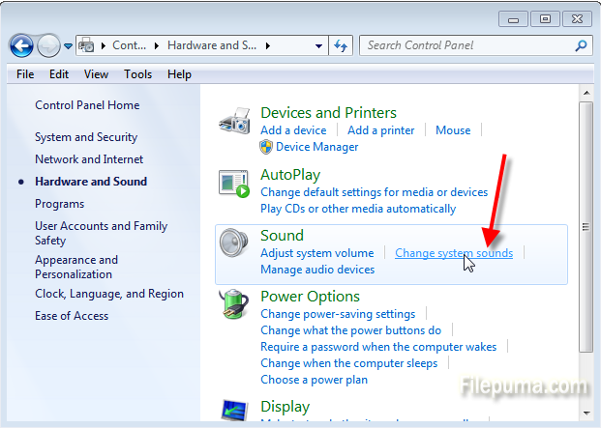
Task: Open the File menu
Action: [25, 74]
